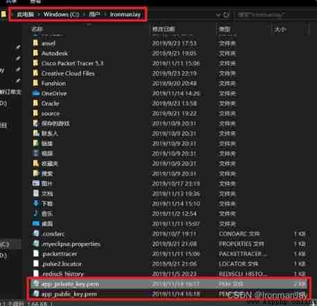Click the source folder name
This screenshot has height=306, width=317.
51,114
